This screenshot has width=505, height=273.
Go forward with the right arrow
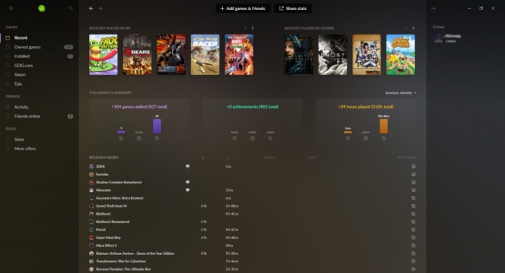[100, 8]
